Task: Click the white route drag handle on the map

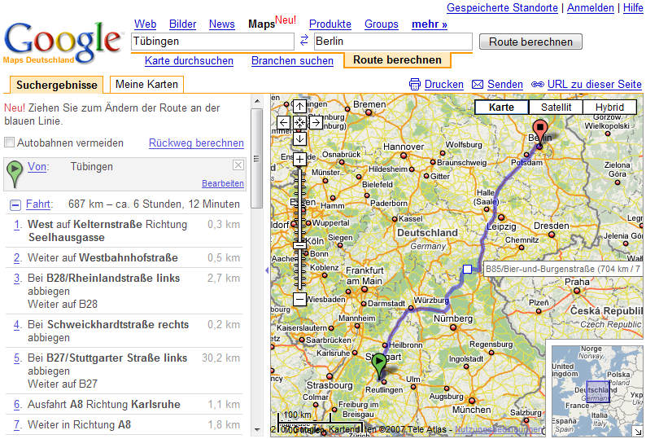Action: click(467, 269)
